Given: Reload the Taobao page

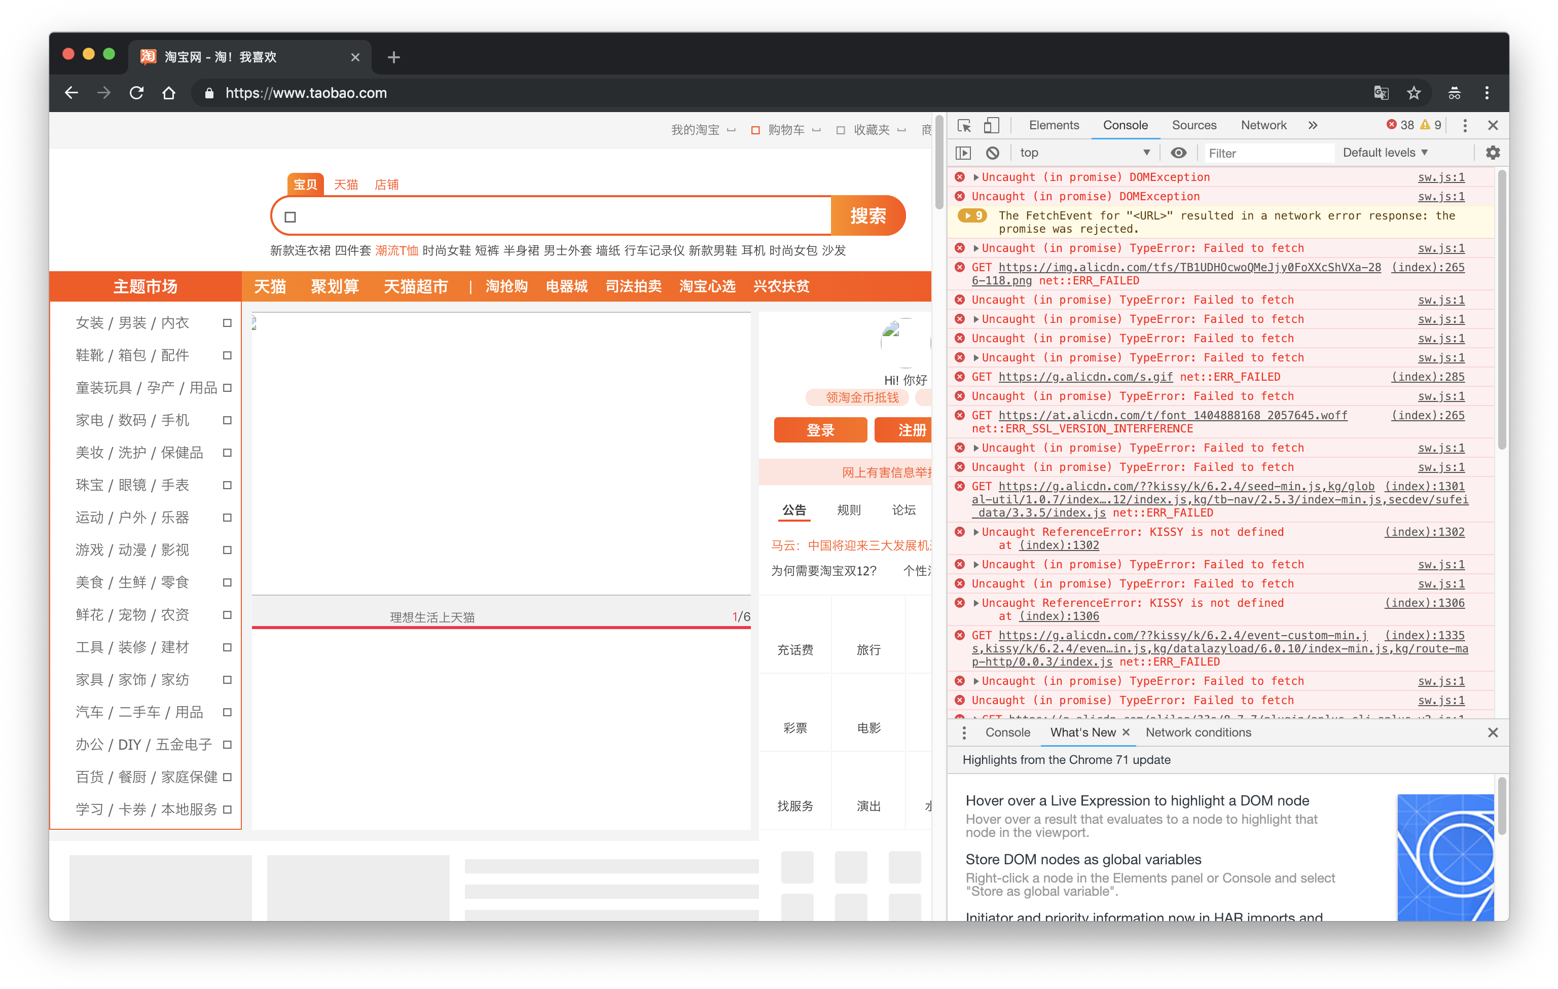Looking at the screenshot, I should tap(136, 93).
